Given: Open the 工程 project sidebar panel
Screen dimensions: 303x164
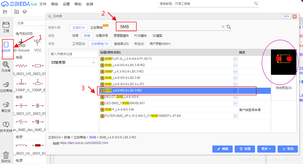Looking at the screenshot, I should click(x=6, y=27).
